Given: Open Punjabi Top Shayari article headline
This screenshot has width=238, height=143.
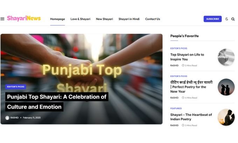Looking at the screenshot, I should [x=57, y=102].
